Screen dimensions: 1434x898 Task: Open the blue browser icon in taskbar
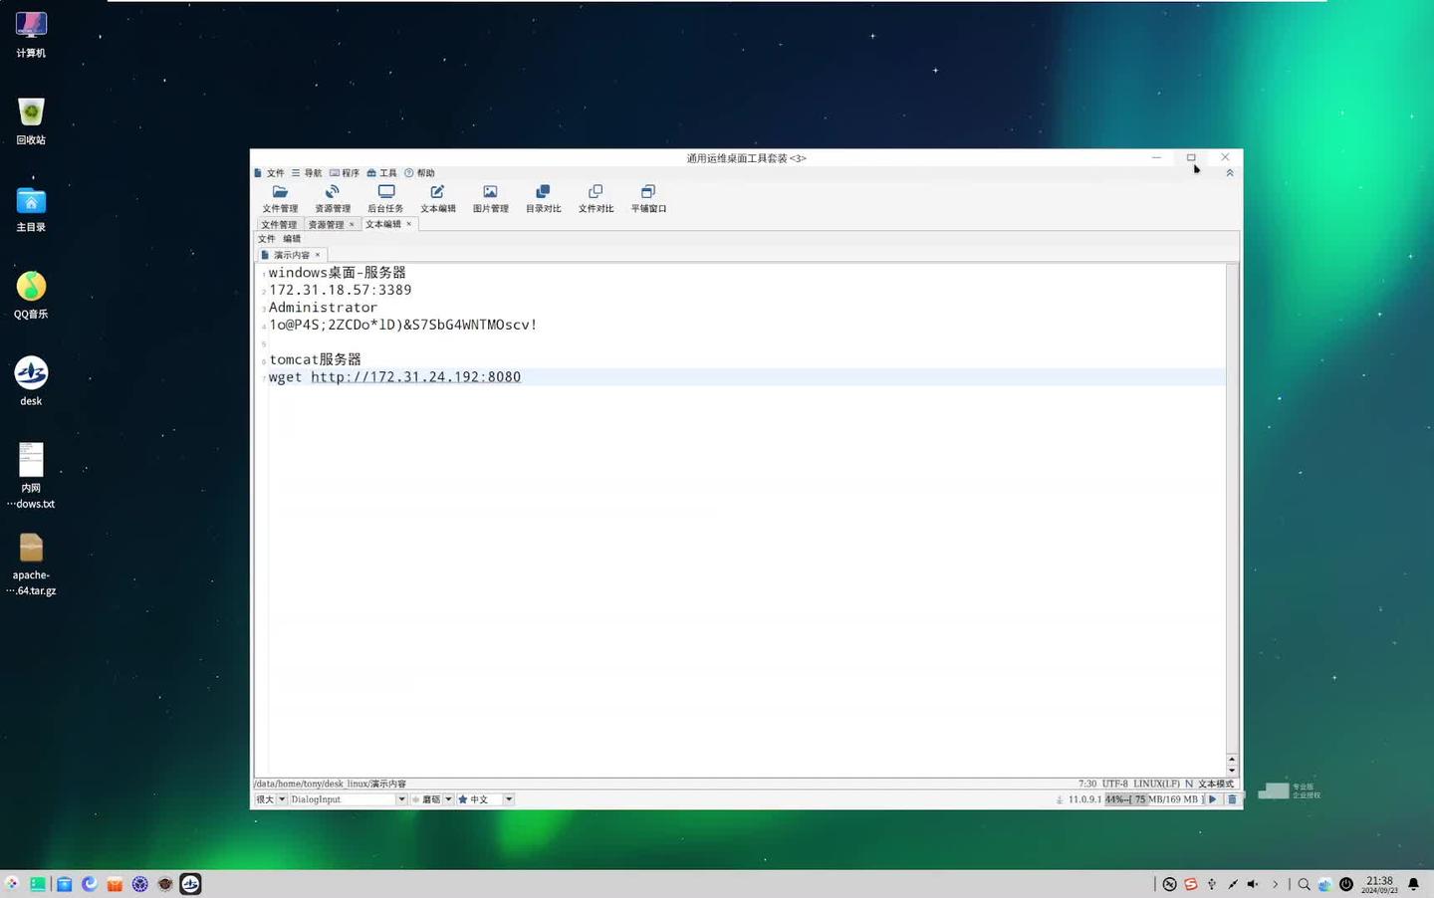point(90,884)
